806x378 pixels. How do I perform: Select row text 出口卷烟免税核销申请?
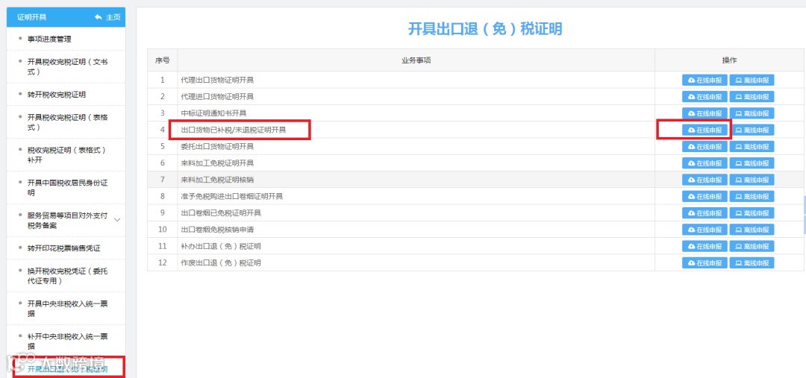[217, 230]
